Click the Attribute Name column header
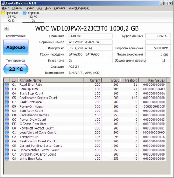 point(51,80)
